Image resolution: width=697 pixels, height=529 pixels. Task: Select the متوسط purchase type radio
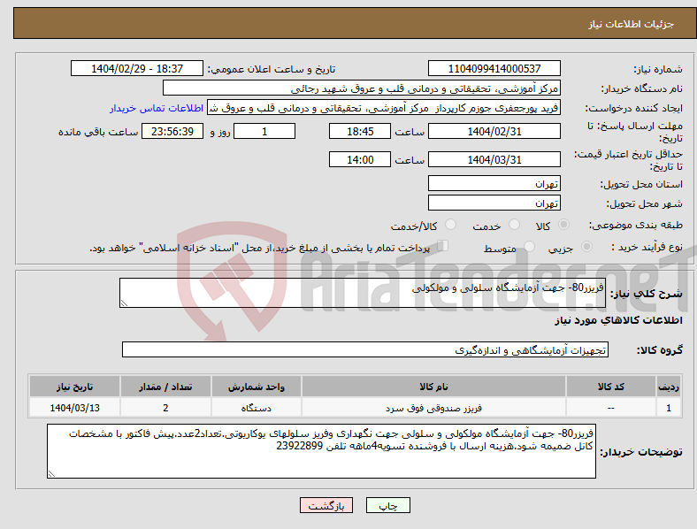(529, 246)
